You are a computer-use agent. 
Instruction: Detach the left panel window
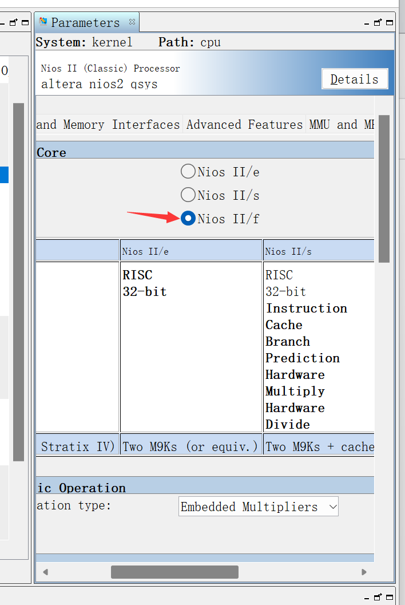(x=14, y=22)
